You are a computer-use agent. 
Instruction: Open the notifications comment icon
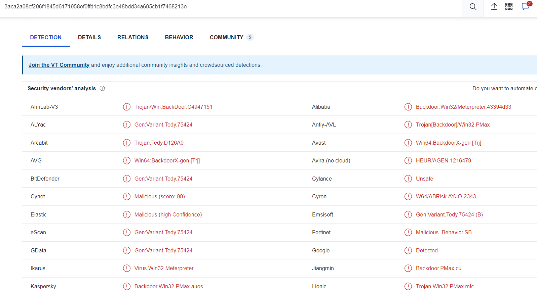coord(525,6)
